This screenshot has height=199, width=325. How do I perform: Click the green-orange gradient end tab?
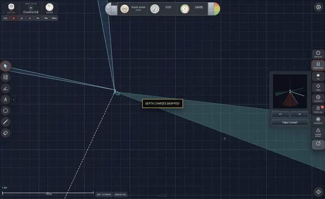coord(217,9)
